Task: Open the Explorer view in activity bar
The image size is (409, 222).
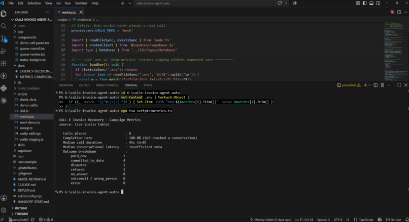Action: click(x=4, y=14)
